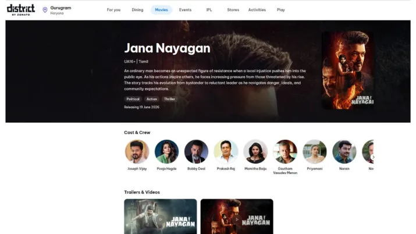Click the Bobby Deol name label
The image size is (416, 234).
[x=196, y=169]
